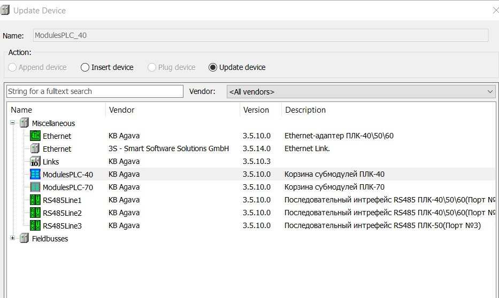Screen dimensions: 499x298
Task: Select the Update device radio button
Action: click(212, 67)
